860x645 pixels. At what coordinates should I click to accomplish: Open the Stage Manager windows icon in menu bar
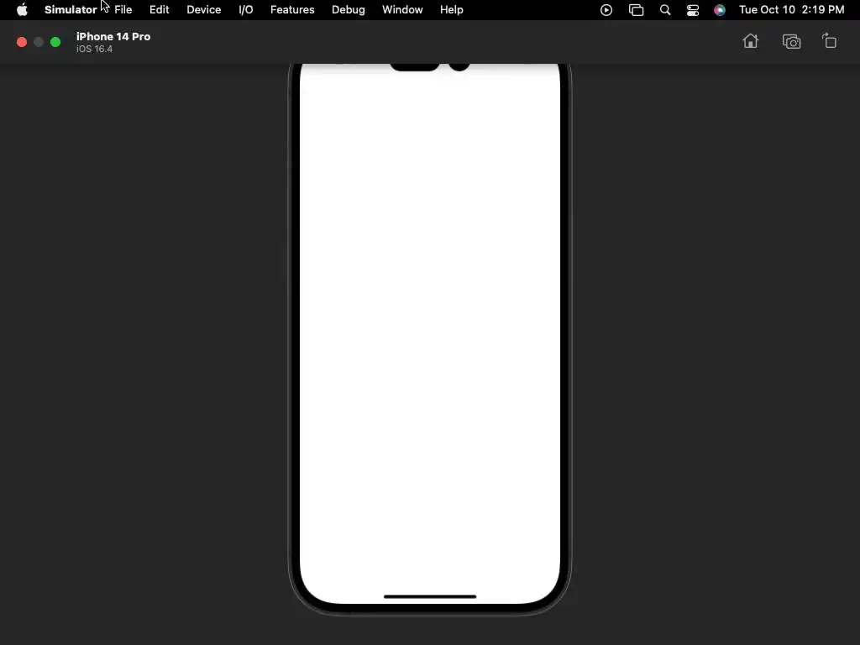[637, 10]
